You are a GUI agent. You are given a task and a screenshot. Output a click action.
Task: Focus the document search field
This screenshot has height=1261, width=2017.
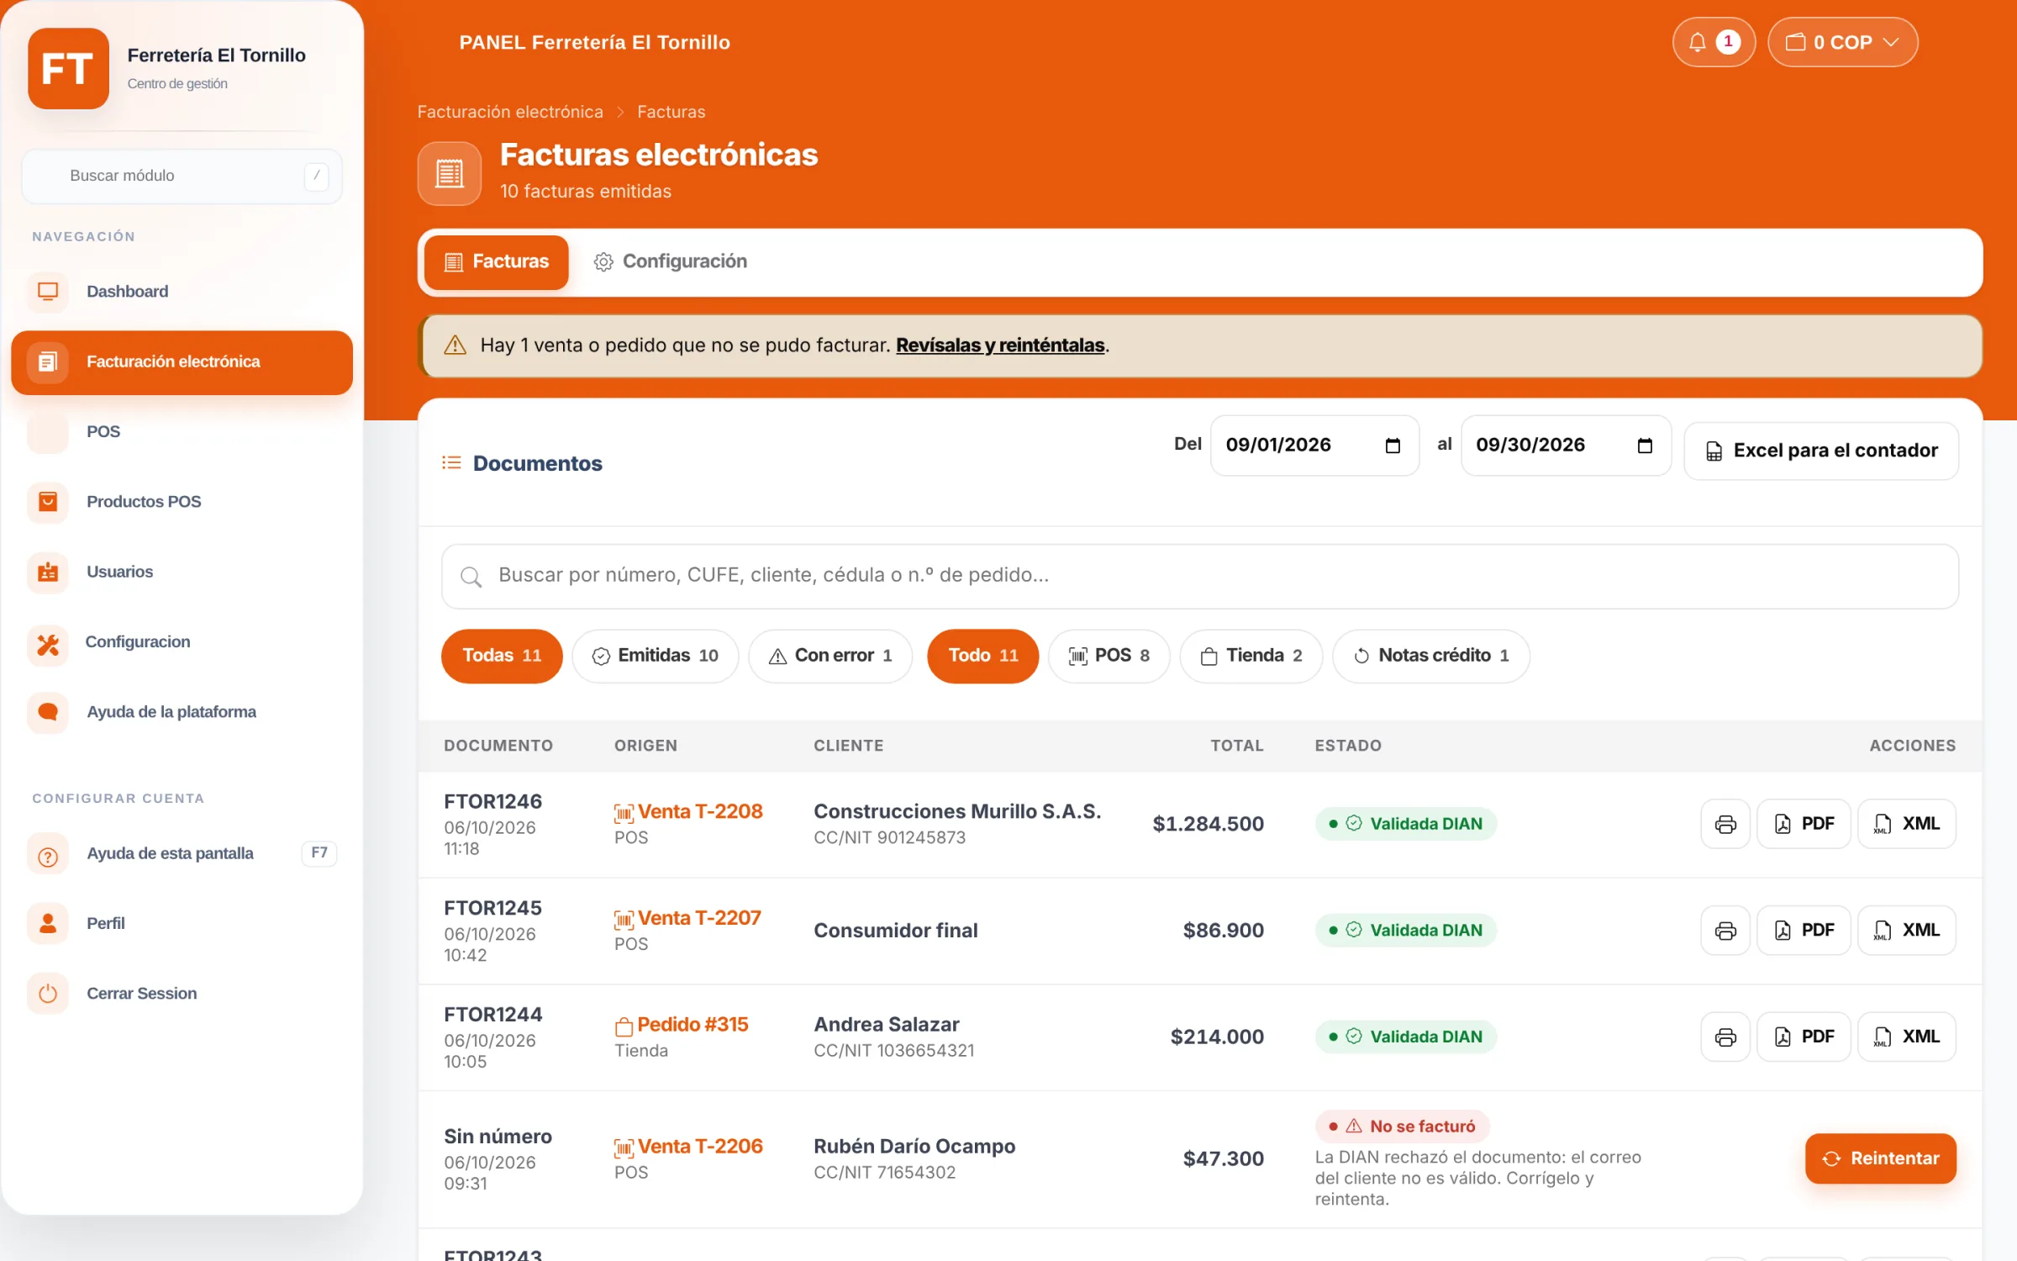point(1200,576)
